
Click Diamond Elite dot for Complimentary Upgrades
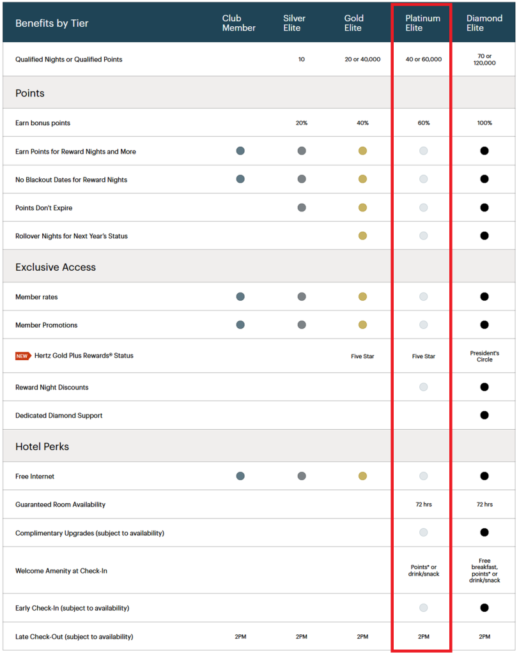click(x=484, y=532)
